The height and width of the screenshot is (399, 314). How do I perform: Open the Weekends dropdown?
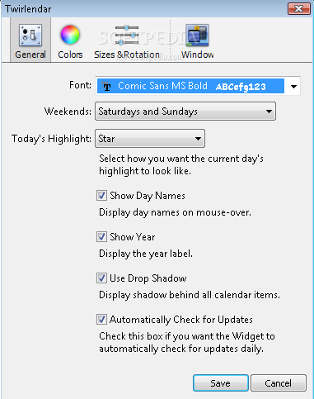click(x=185, y=112)
